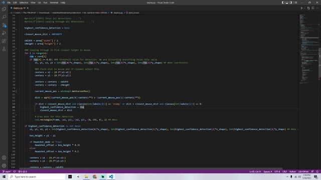Open notifications bell in status bar
321x180 pixels.
[x=317, y=171]
